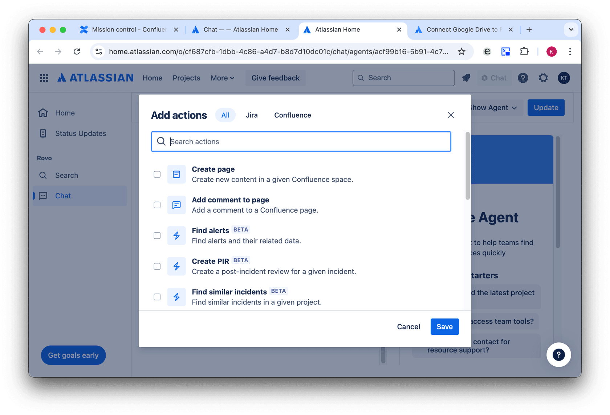Image resolution: width=610 pixels, height=415 pixels.
Task: Click the KT profile avatar
Action: click(x=564, y=78)
